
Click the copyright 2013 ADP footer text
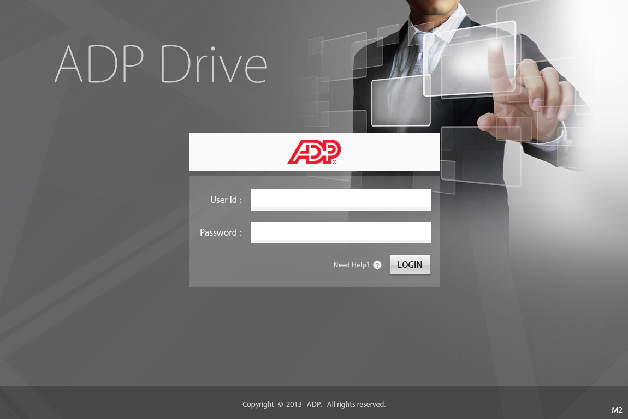tap(314, 404)
